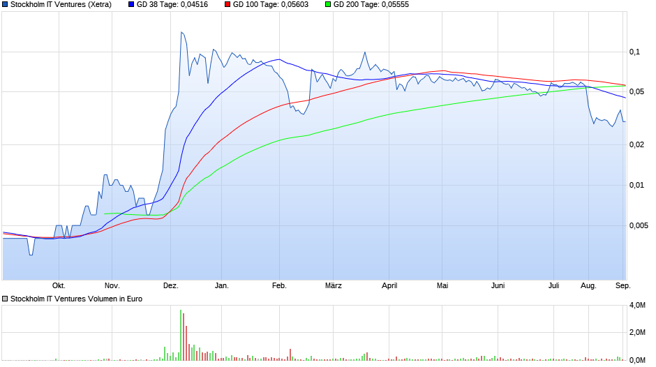656x367 pixels.
Task: Click the 2,0M volume axis label
Action: tap(637, 332)
